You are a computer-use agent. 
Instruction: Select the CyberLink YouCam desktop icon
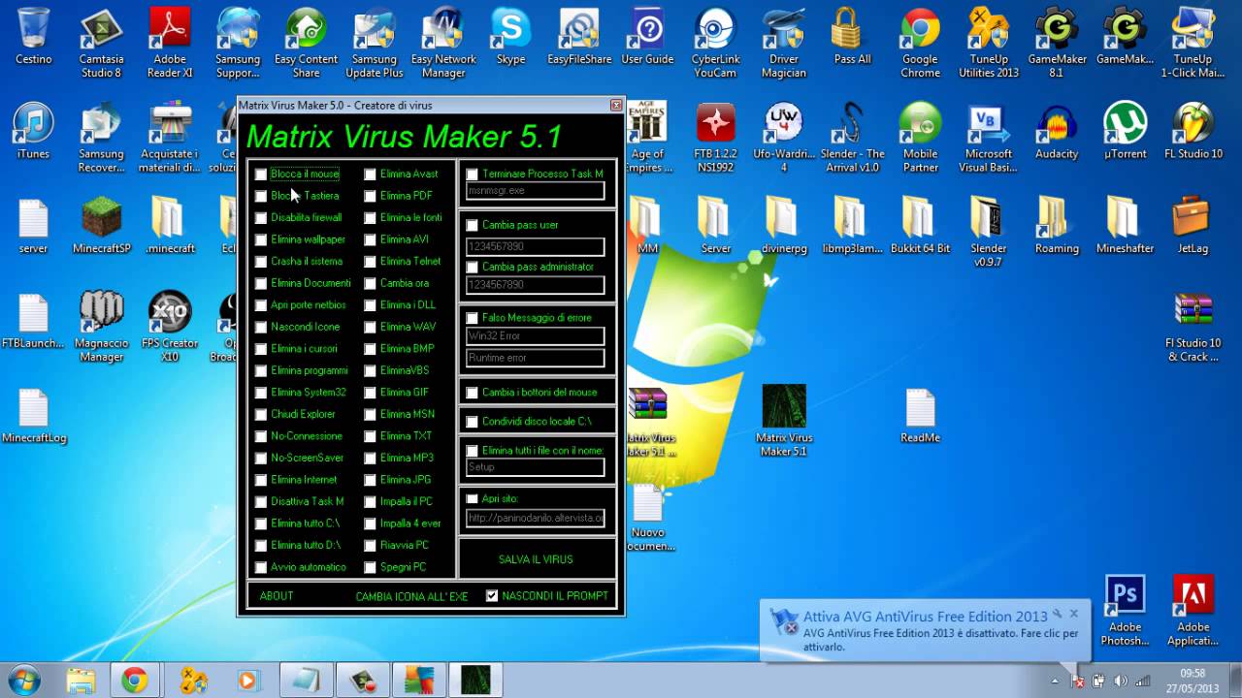click(x=715, y=44)
